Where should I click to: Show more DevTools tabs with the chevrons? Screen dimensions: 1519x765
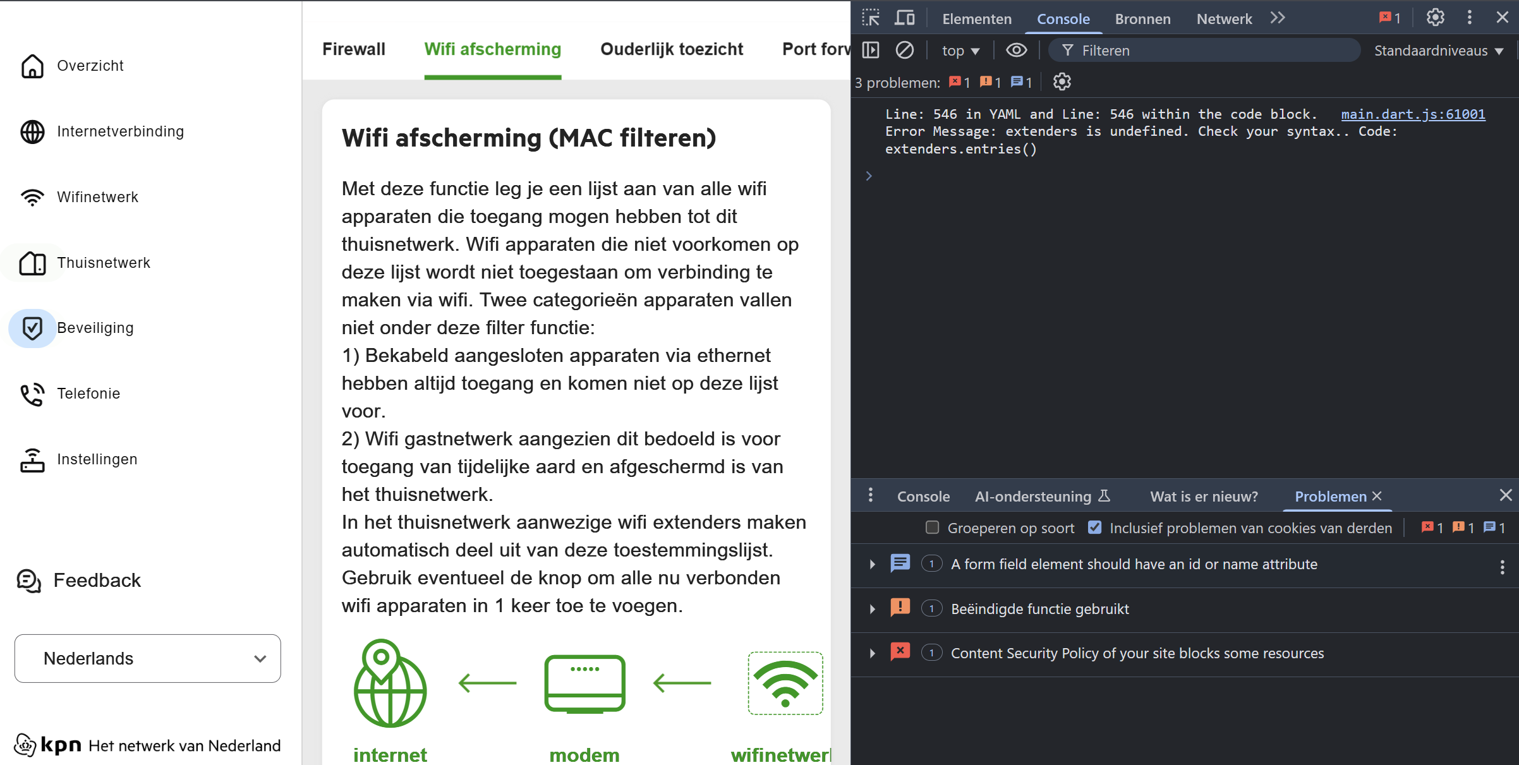click(1278, 18)
